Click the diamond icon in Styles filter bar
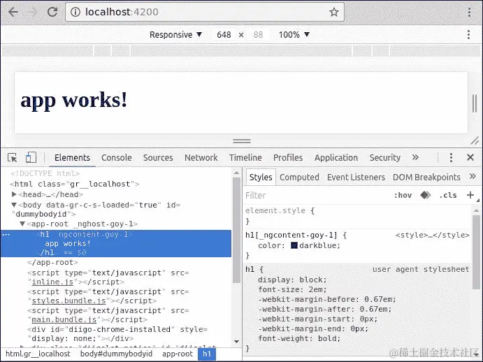 (x=425, y=195)
